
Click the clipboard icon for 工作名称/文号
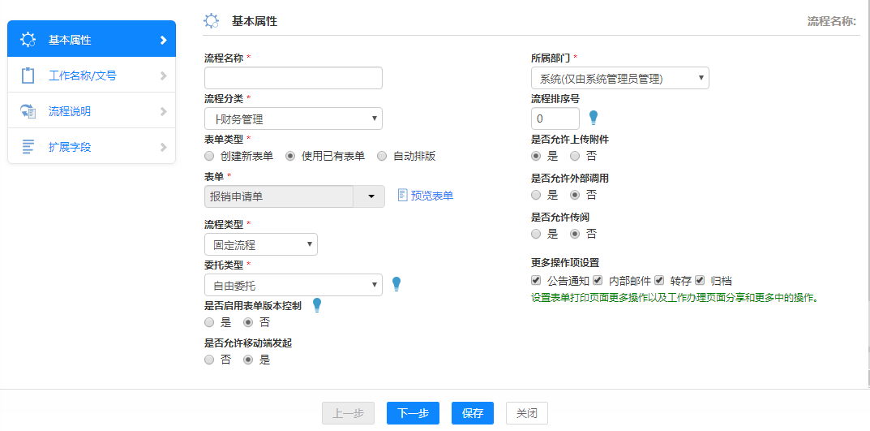tap(28, 75)
